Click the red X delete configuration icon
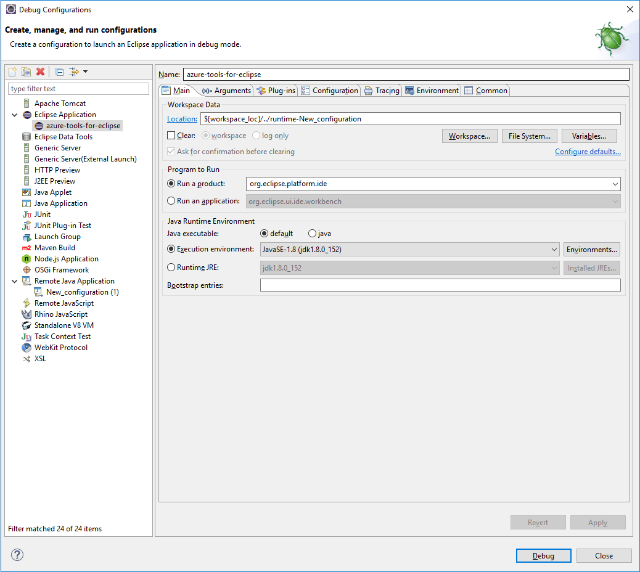640x572 pixels. click(x=40, y=71)
